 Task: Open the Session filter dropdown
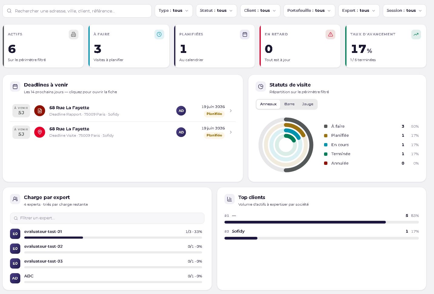click(x=404, y=11)
